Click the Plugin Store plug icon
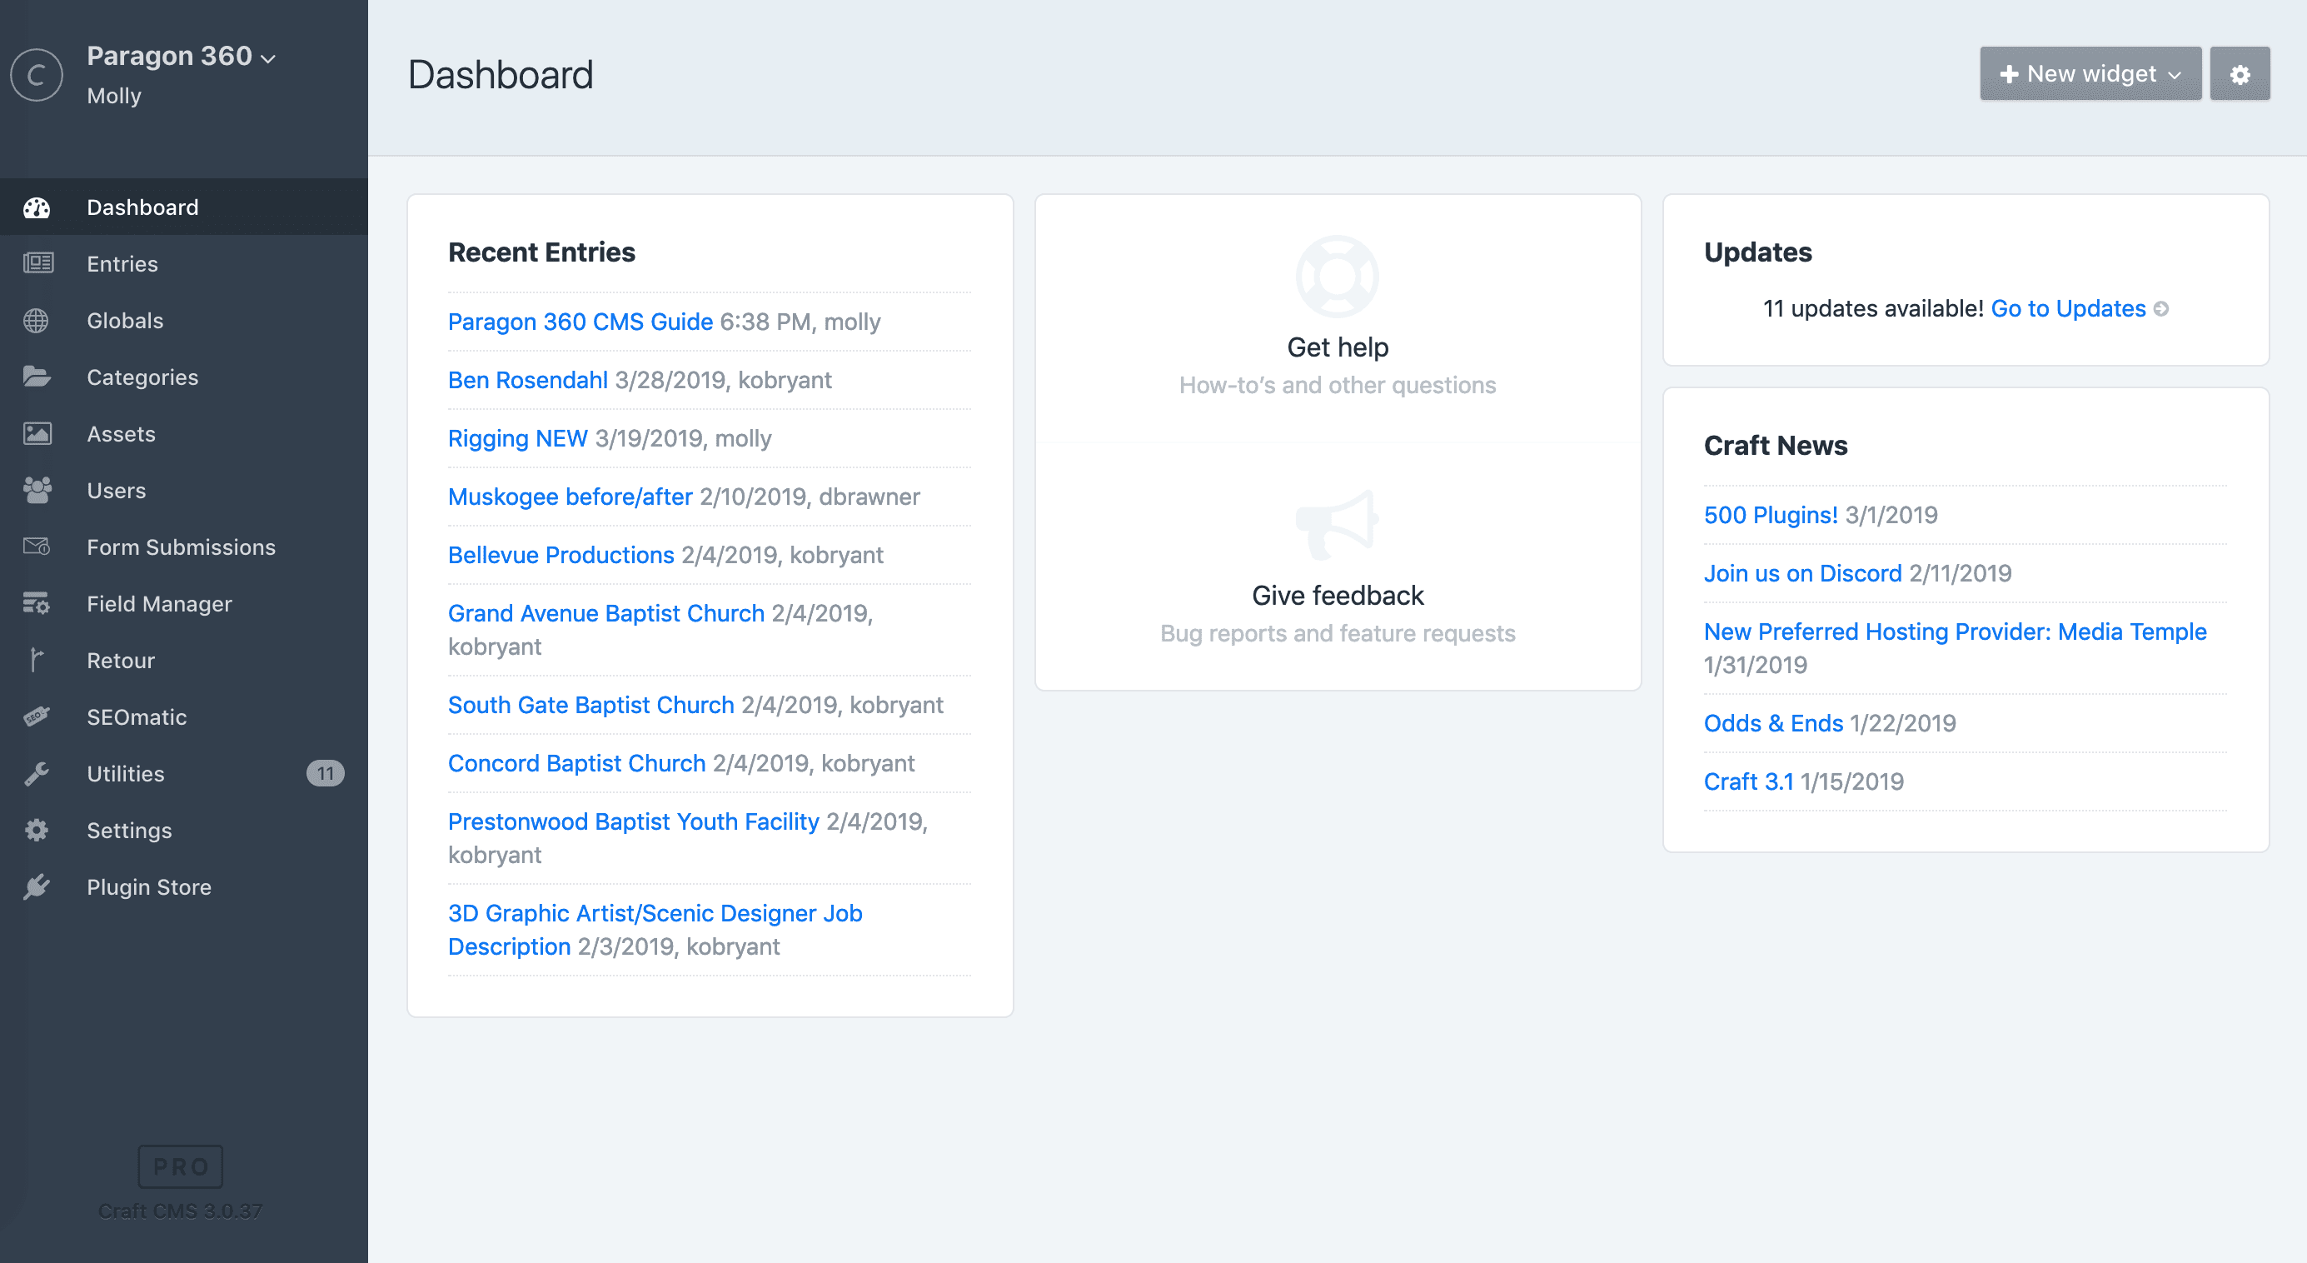The width and height of the screenshot is (2307, 1263). (37, 886)
